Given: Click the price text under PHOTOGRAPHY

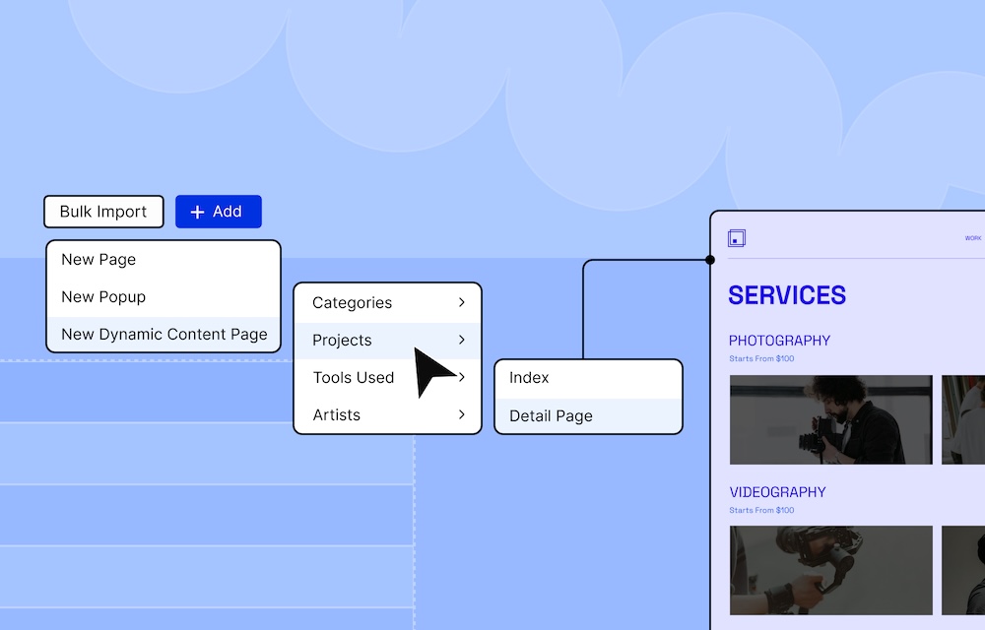Looking at the screenshot, I should click(761, 359).
